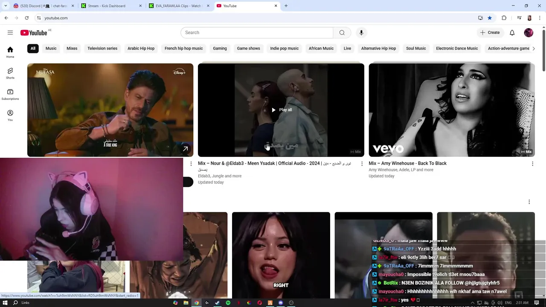
Task: Select the Indie pop music chip
Action: point(284,48)
